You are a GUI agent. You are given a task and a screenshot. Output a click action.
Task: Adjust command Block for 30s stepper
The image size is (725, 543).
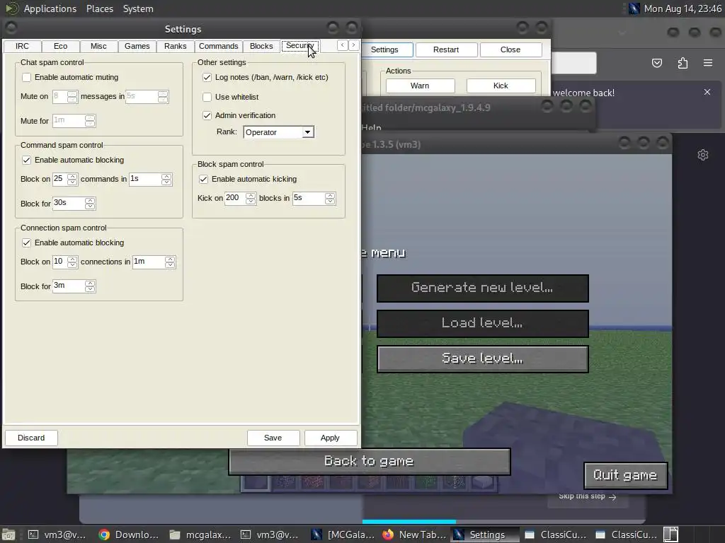click(90, 203)
